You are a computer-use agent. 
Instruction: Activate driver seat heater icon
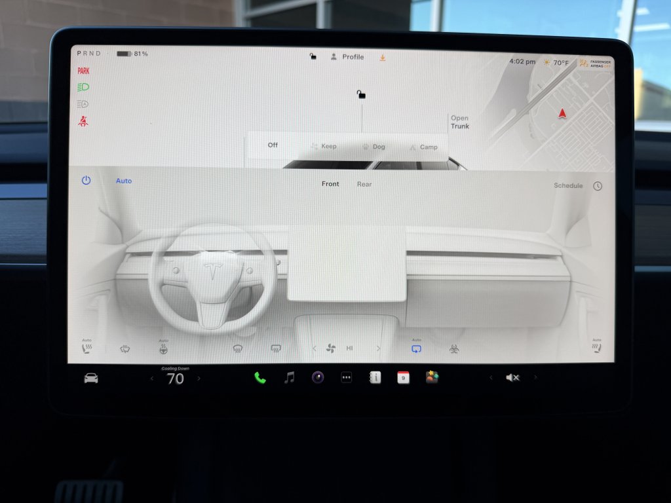point(86,348)
